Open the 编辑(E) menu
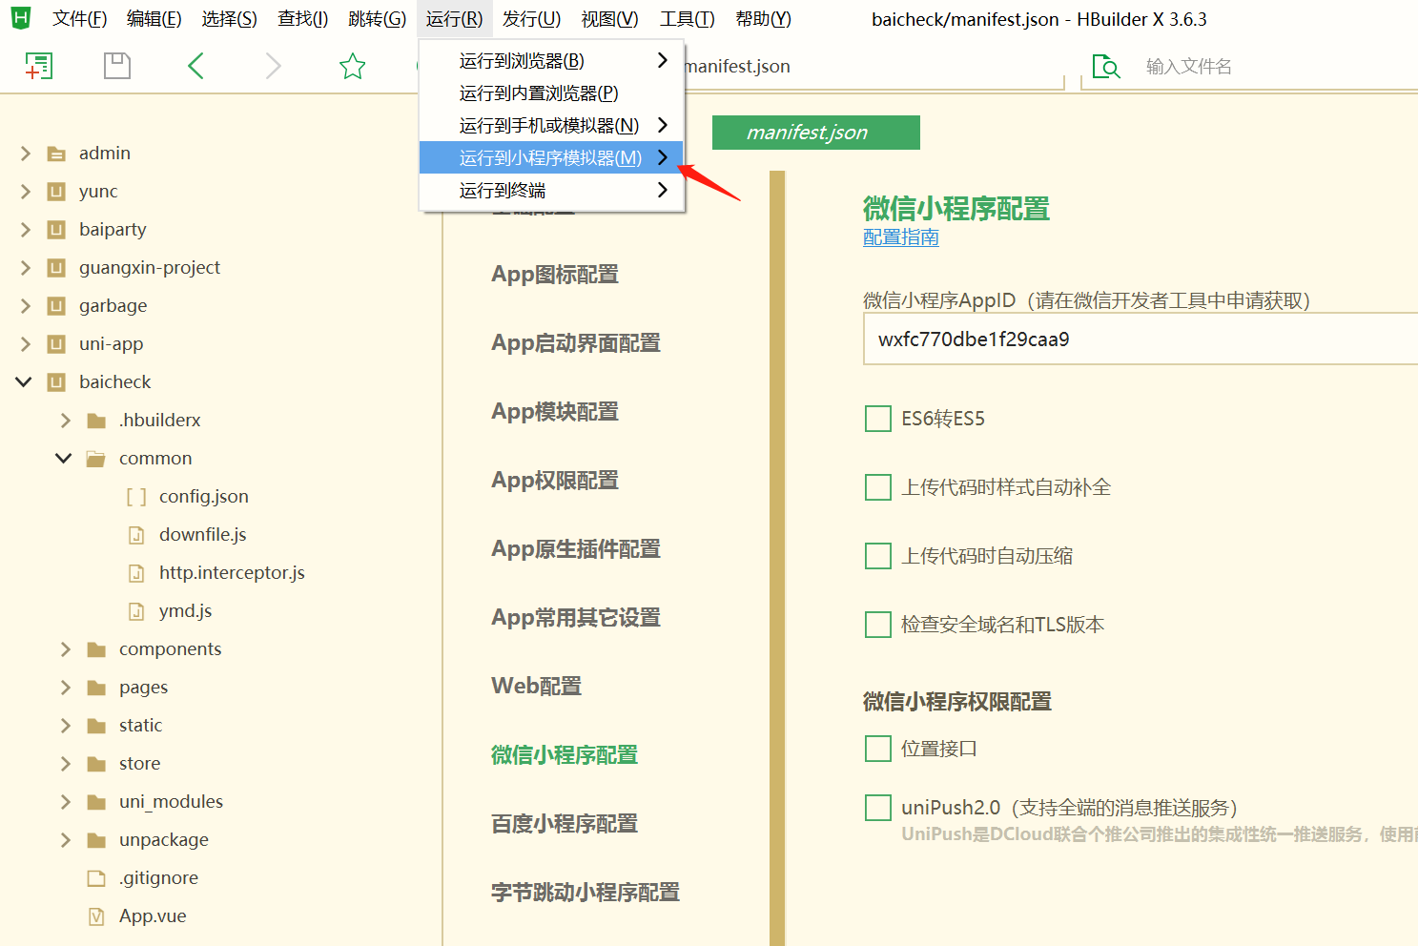 point(154,19)
